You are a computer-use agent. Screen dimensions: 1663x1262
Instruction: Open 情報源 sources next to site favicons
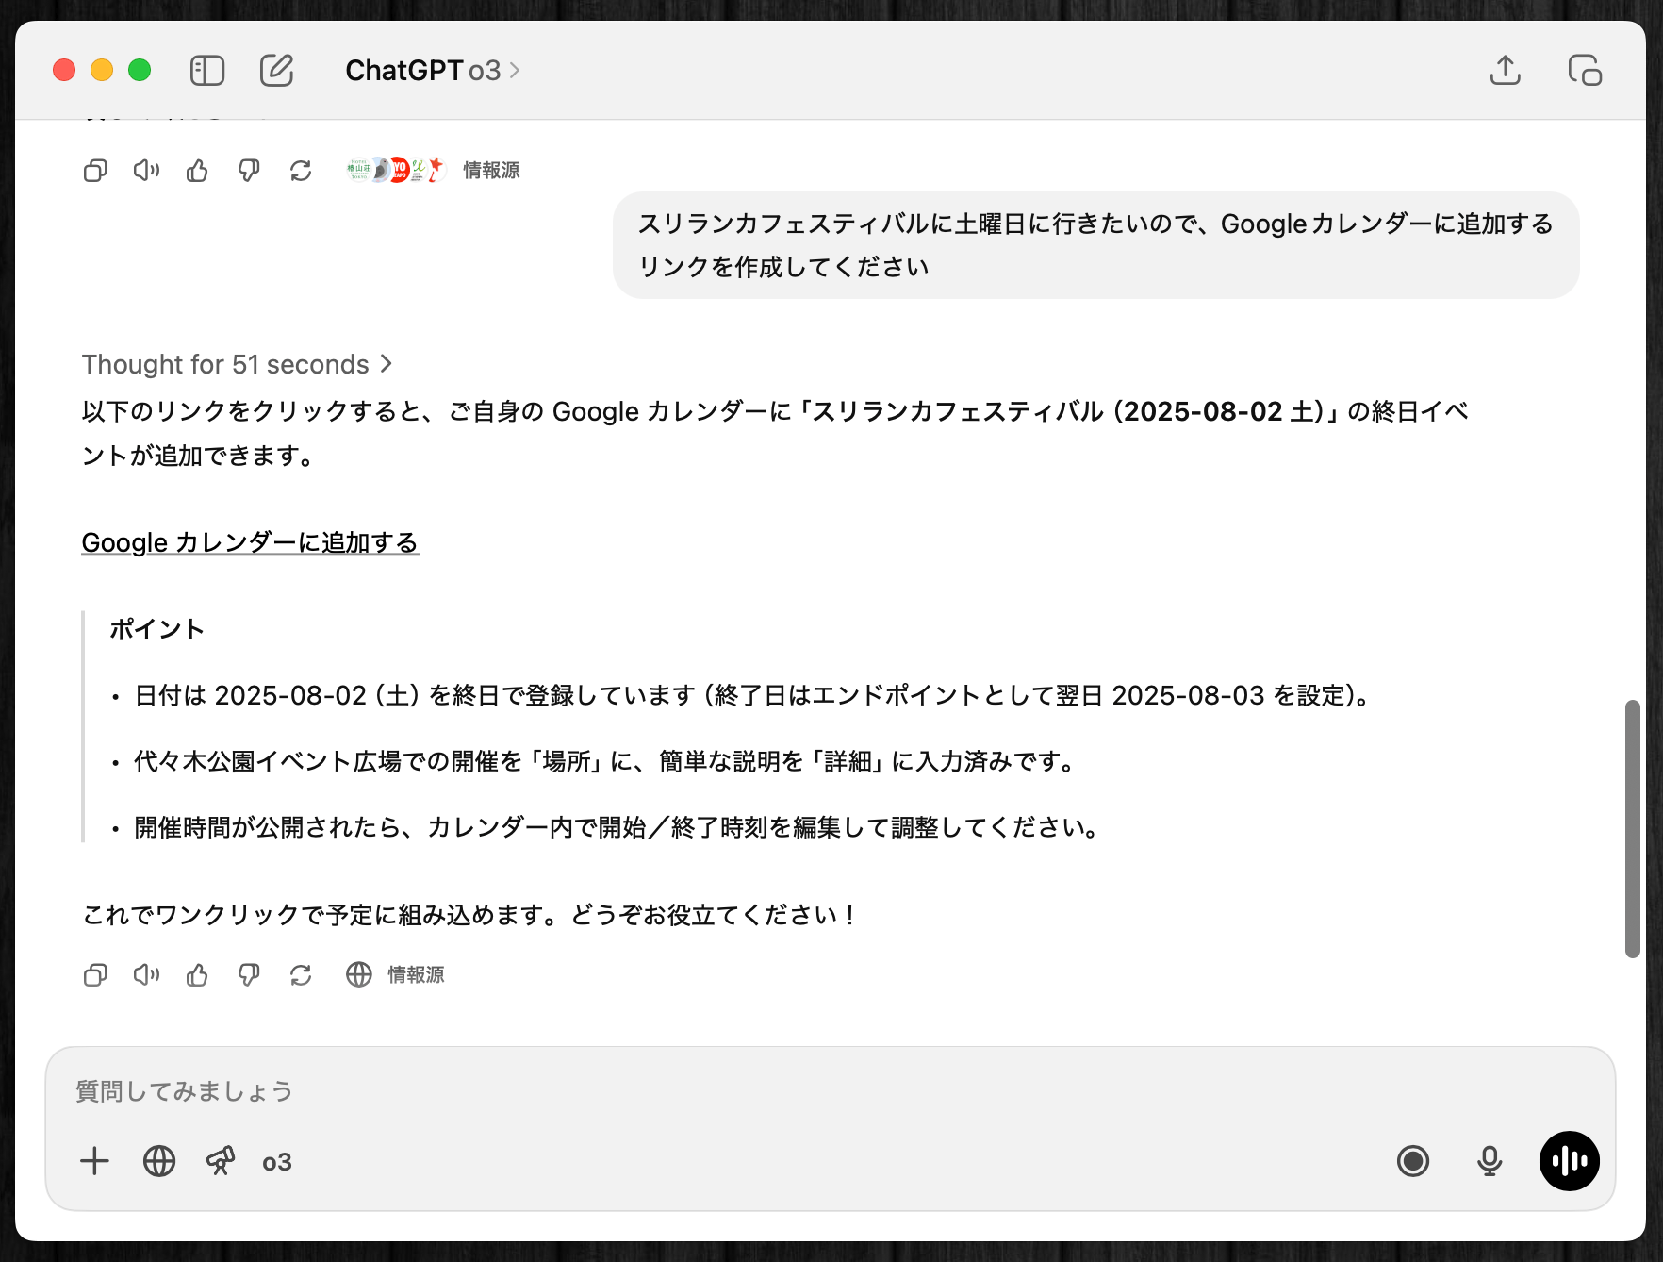click(490, 170)
